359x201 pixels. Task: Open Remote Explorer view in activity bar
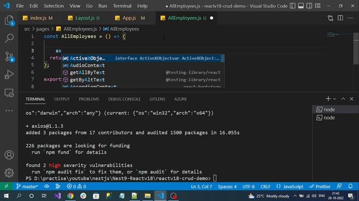[x=9, y=93]
